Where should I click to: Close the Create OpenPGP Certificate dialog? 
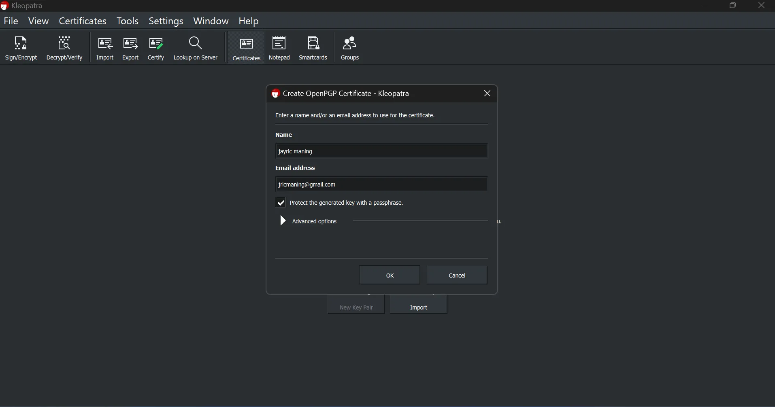click(488, 93)
